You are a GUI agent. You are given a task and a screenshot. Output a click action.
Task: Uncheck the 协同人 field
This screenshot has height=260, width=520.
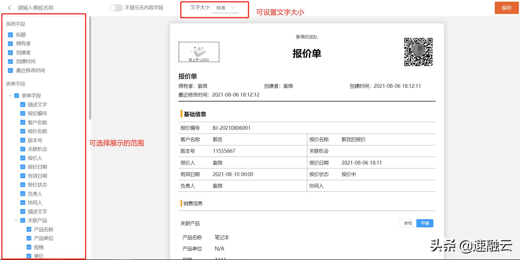click(x=22, y=202)
